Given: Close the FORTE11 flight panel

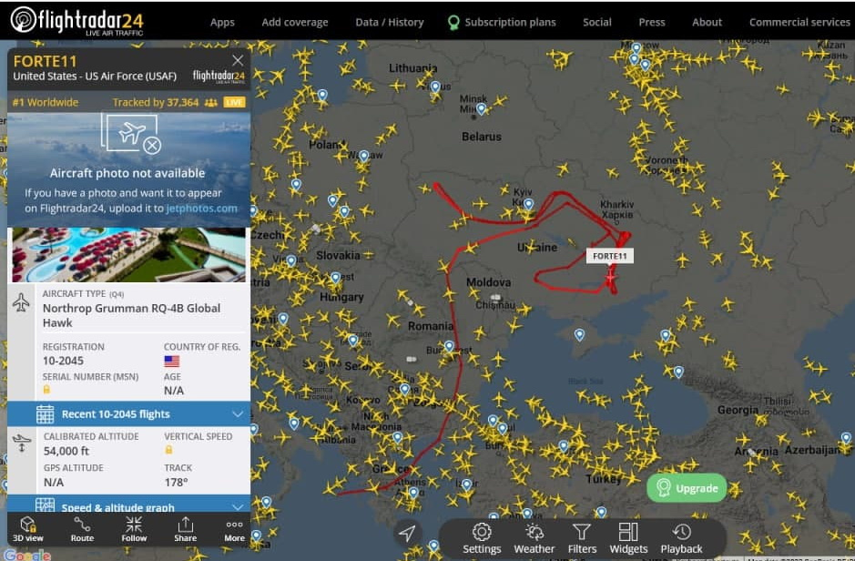Looking at the screenshot, I should 238,60.
